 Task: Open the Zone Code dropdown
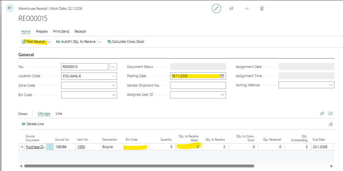[x=114, y=85]
